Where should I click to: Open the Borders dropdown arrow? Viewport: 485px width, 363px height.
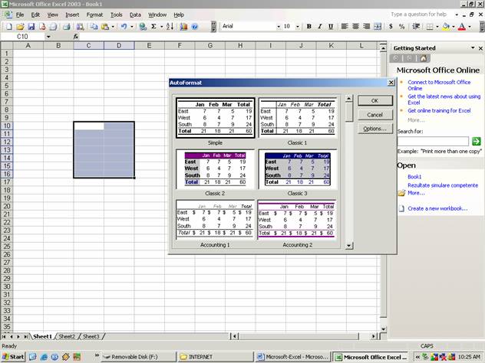pos(437,27)
